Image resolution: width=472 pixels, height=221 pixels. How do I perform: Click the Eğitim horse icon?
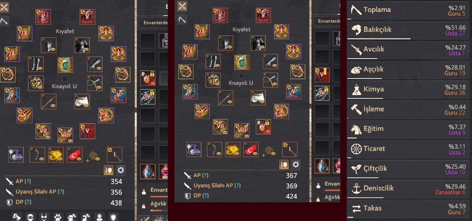point(356,129)
